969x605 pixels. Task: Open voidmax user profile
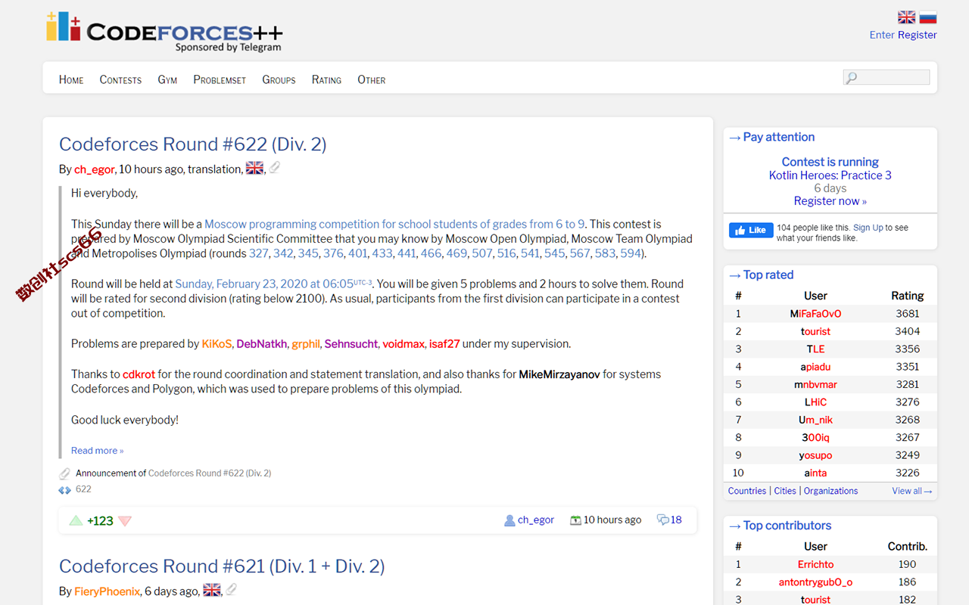click(403, 344)
